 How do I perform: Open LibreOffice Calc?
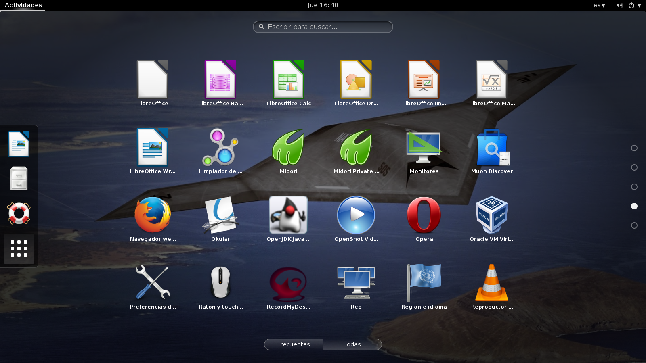pyautogui.click(x=288, y=79)
